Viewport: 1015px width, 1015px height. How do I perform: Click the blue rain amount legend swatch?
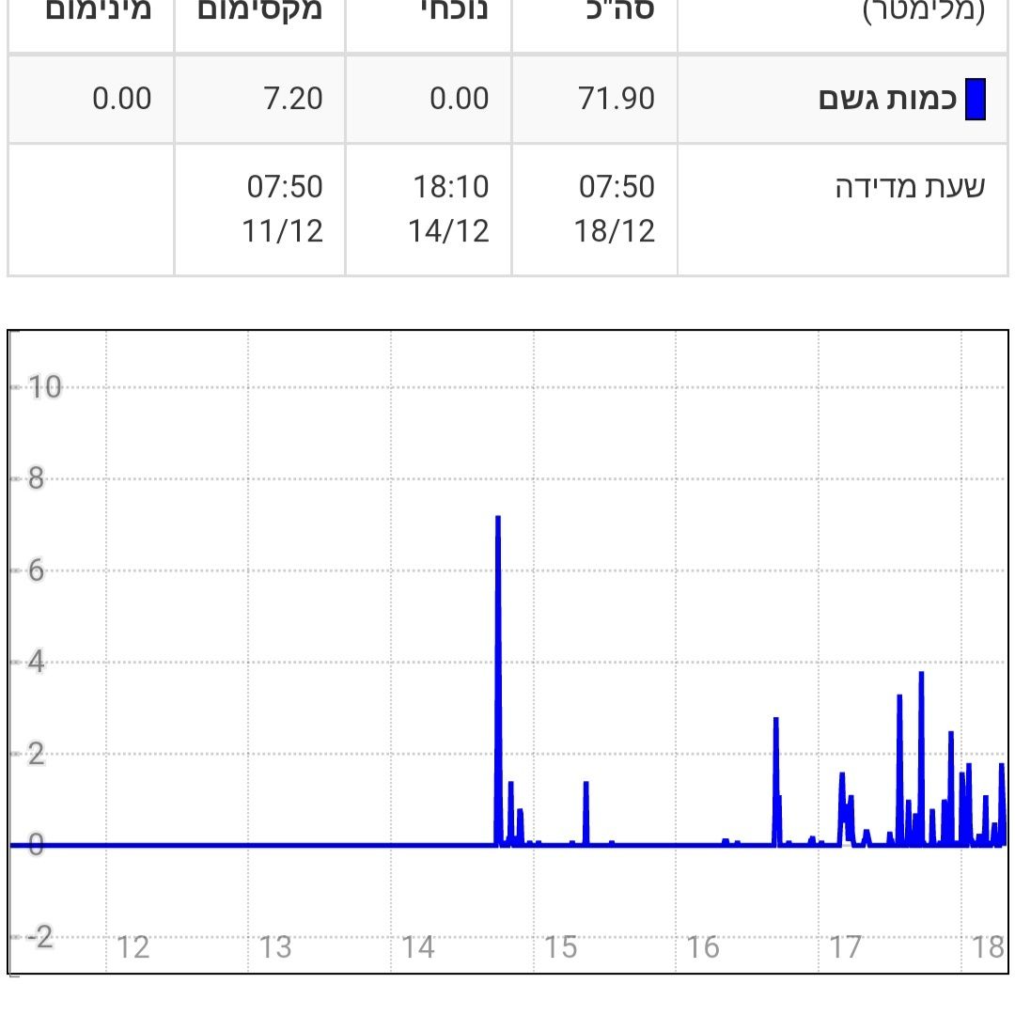point(975,100)
